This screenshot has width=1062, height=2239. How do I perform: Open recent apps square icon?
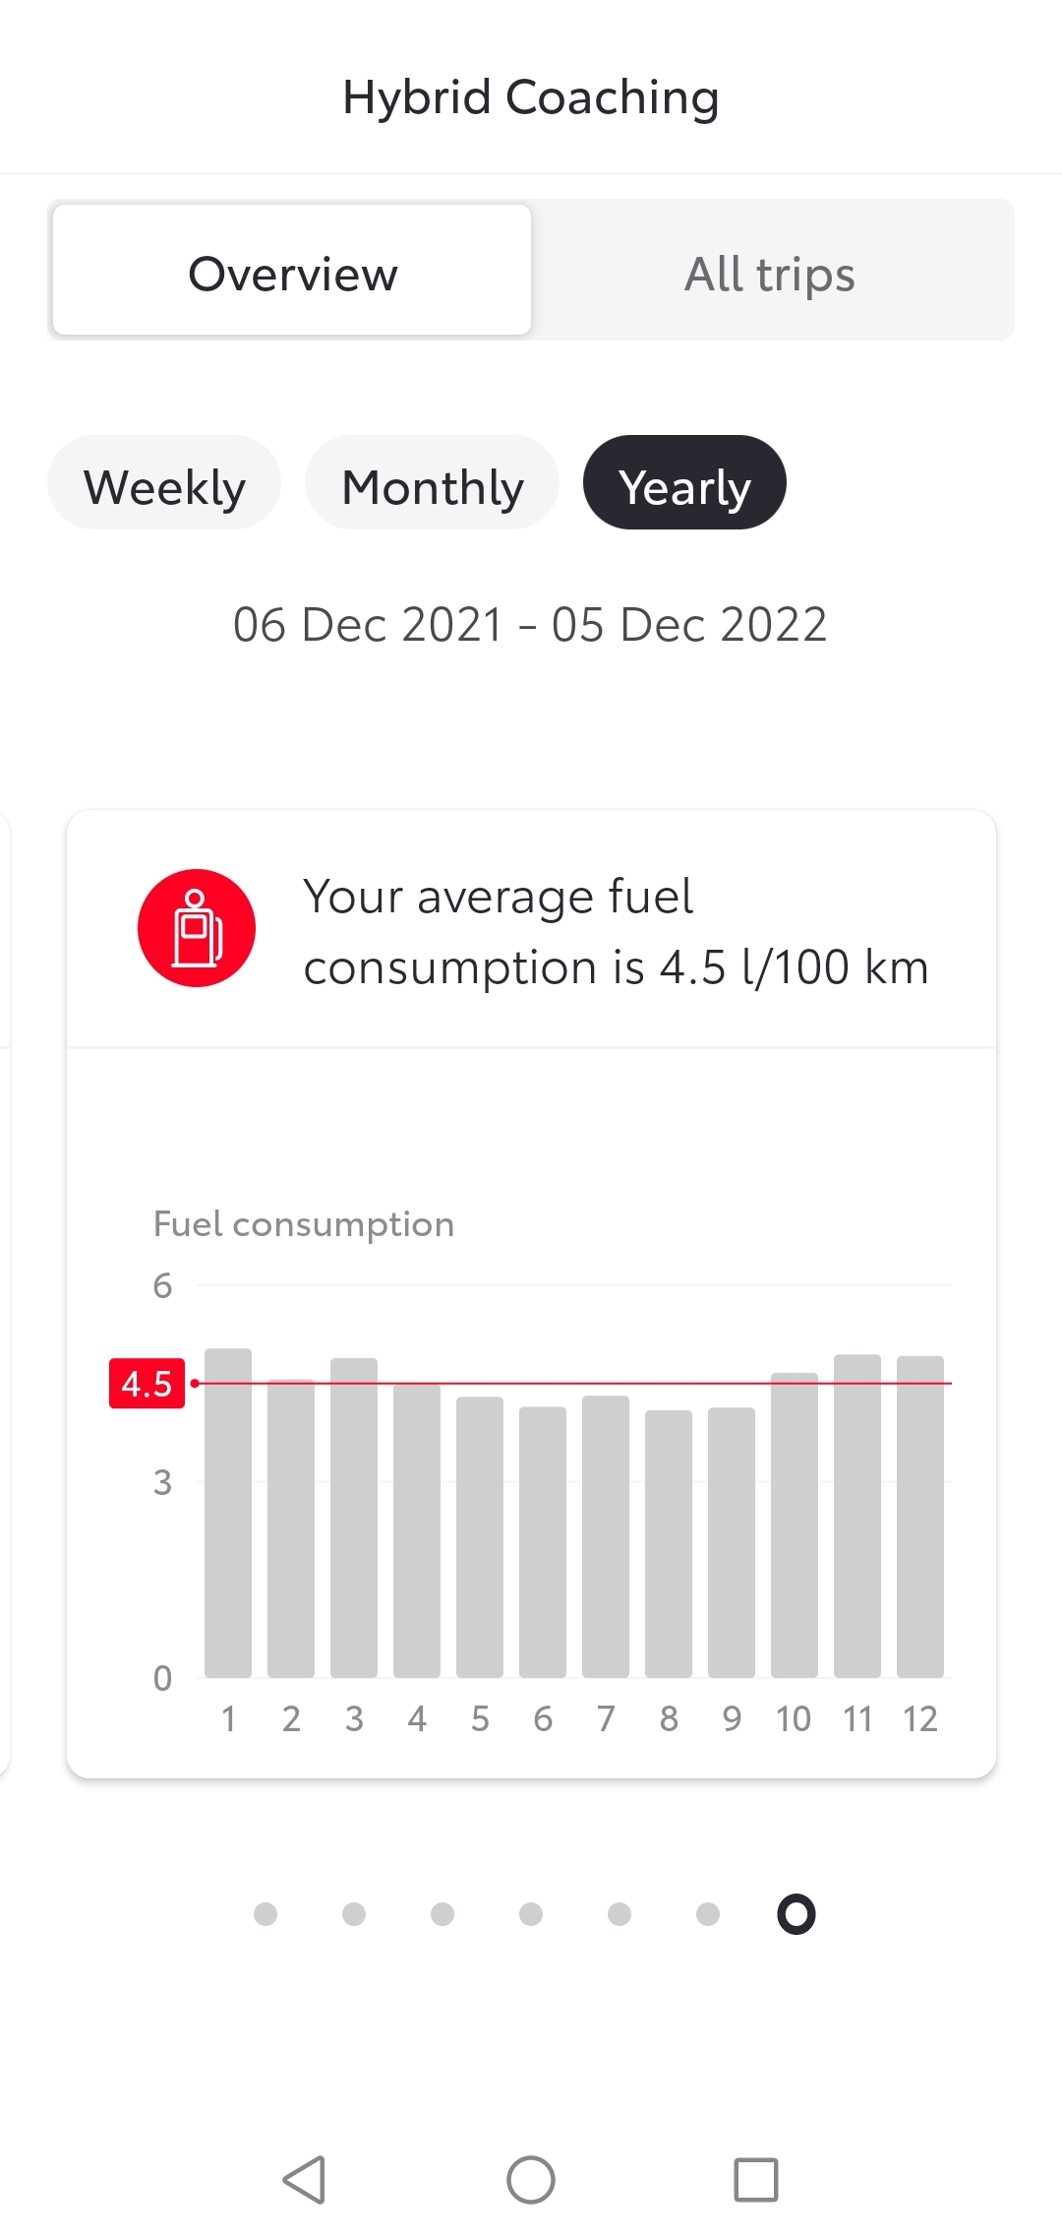pos(756,2180)
